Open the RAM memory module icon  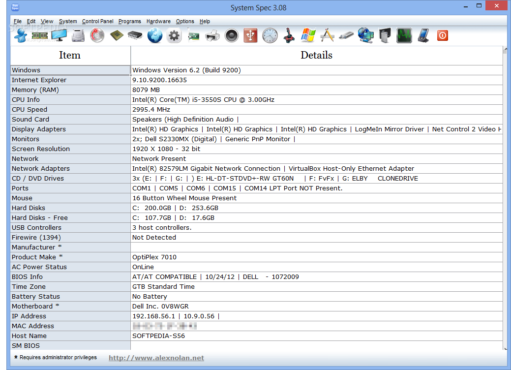[40, 35]
